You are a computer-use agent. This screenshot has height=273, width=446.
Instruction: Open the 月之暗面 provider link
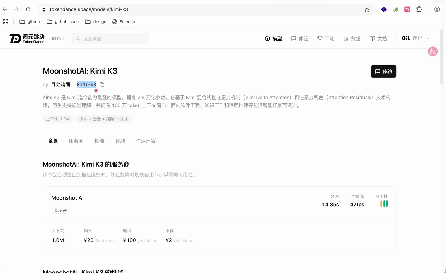coord(60,85)
